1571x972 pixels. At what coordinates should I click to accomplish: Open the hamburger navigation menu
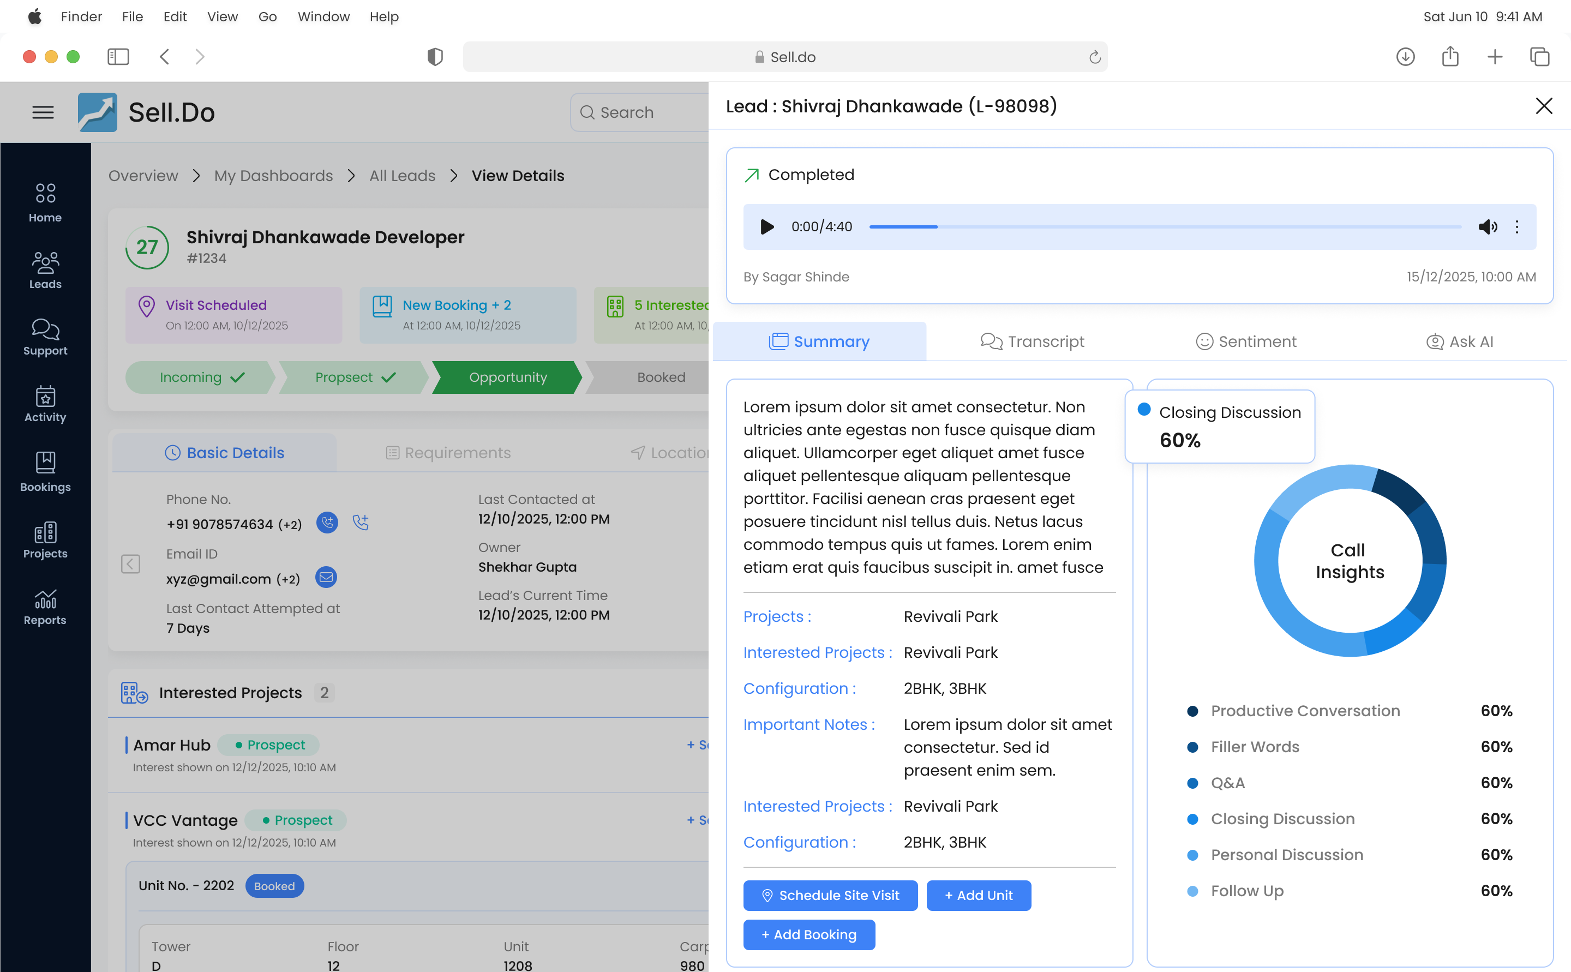coord(43,112)
